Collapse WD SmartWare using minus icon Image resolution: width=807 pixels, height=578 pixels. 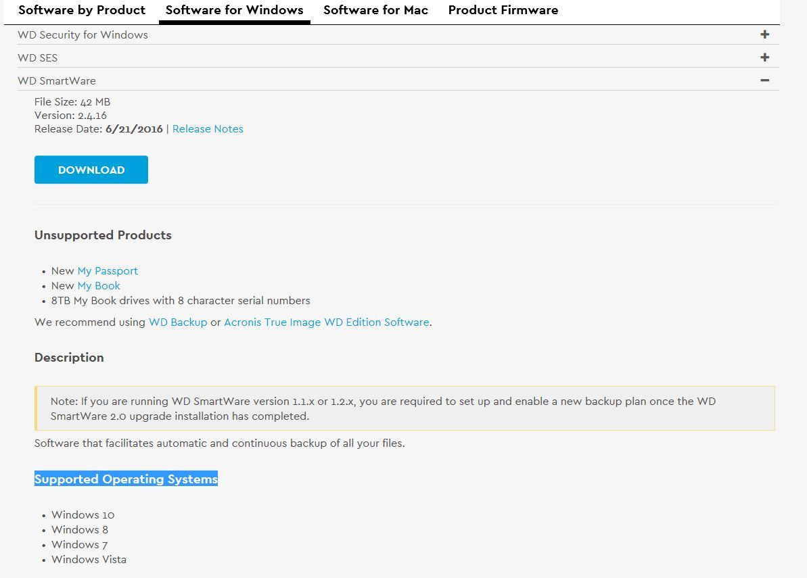[x=765, y=80]
